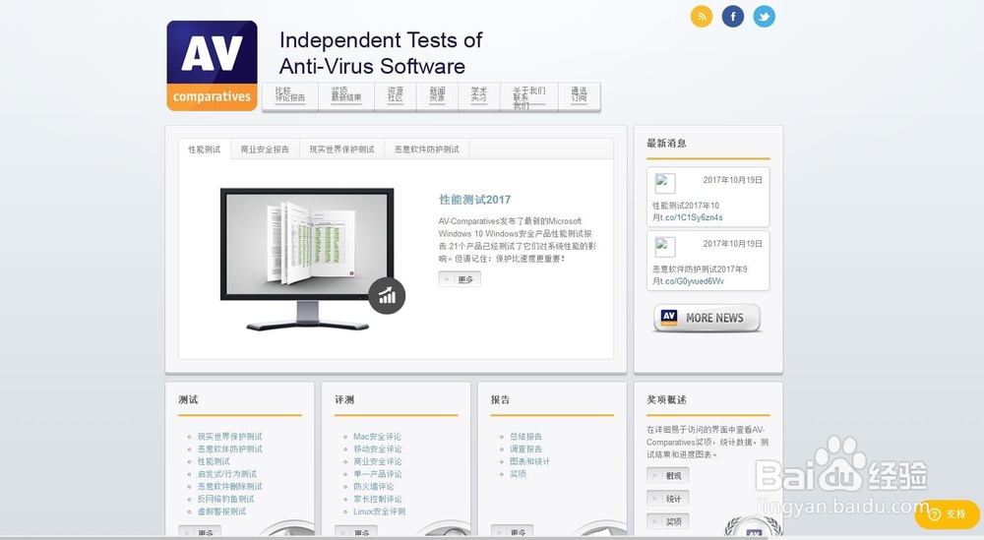This screenshot has width=984, height=540.
Task: Open 启发式/行为测试 link
Action: coord(226,474)
